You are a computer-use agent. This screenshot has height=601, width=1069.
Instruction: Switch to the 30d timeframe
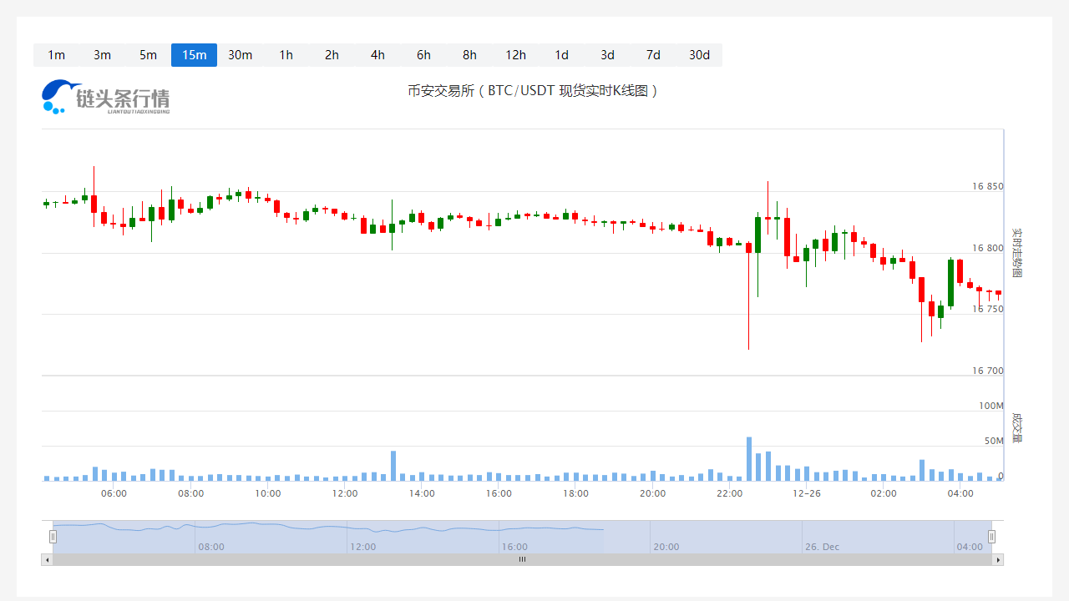699,55
